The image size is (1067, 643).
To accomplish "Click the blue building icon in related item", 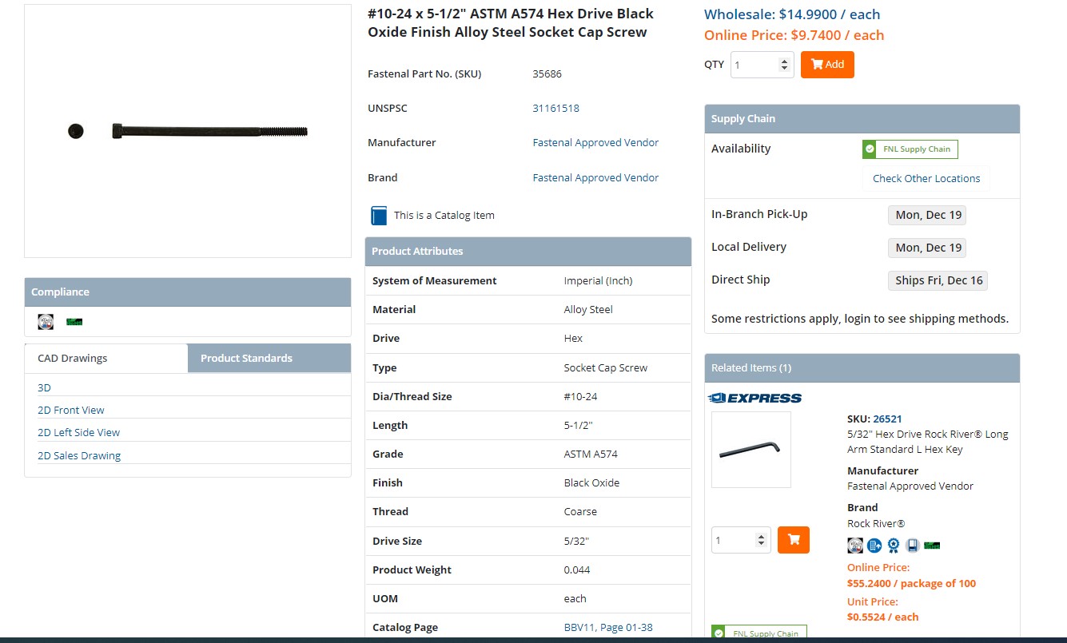I will pos(874,546).
